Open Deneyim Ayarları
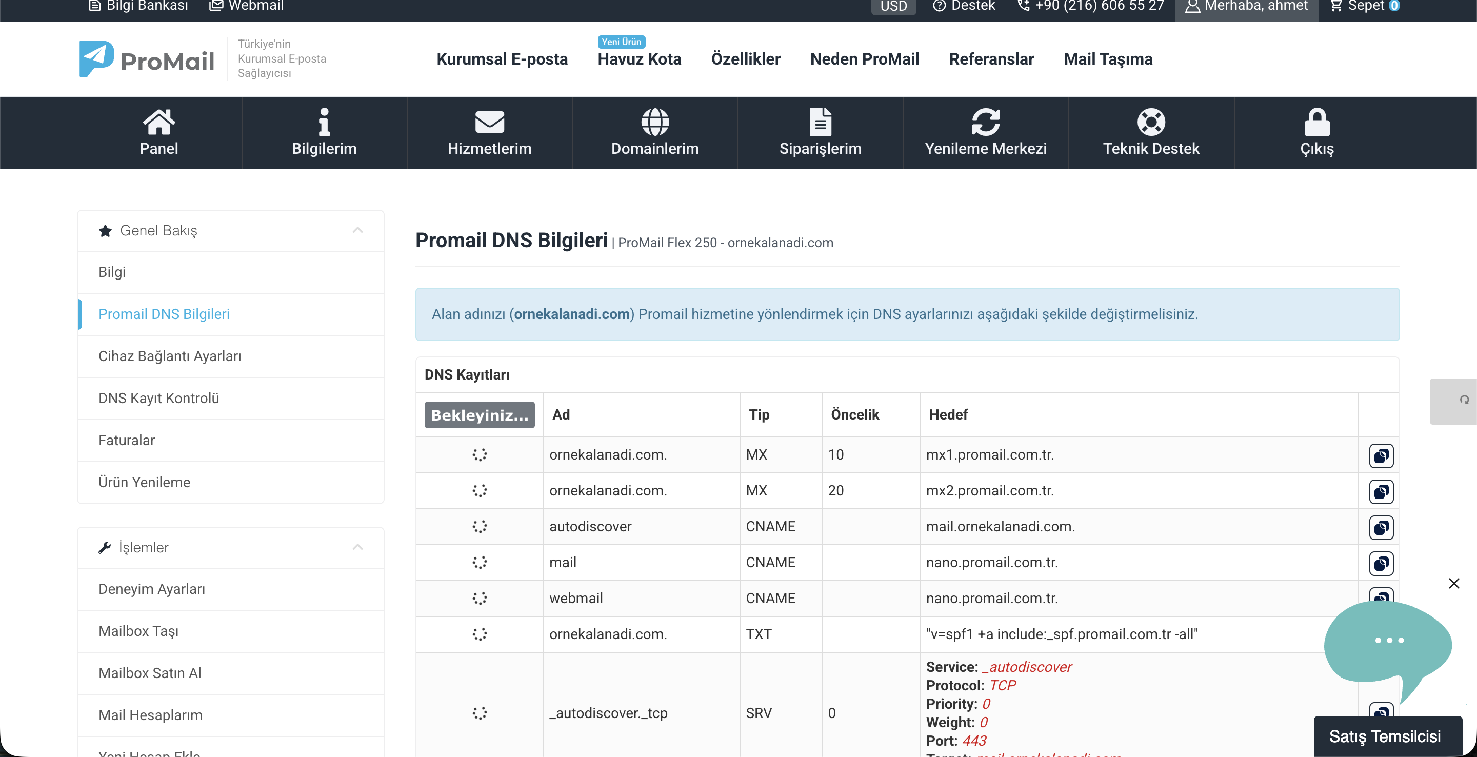The width and height of the screenshot is (1477, 757). pyautogui.click(x=230, y=589)
